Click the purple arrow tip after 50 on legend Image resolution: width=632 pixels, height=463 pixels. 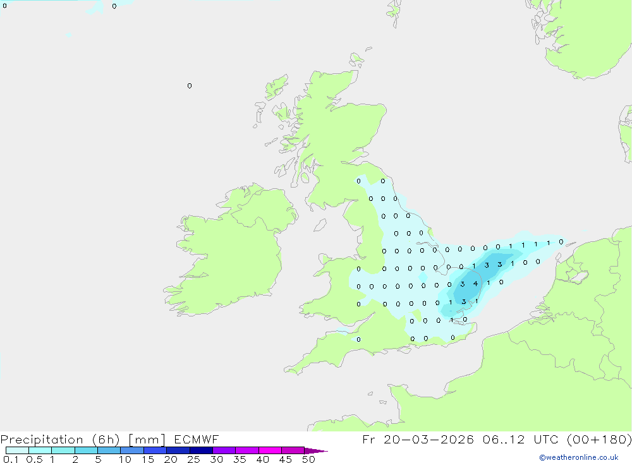coord(315,451)
